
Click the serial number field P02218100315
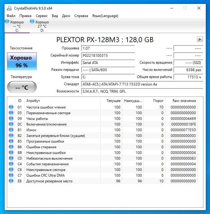pyautogui.click(x=108, y=56)
